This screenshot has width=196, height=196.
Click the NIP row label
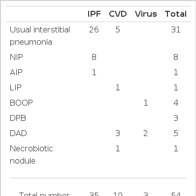(x=16, y=57)
